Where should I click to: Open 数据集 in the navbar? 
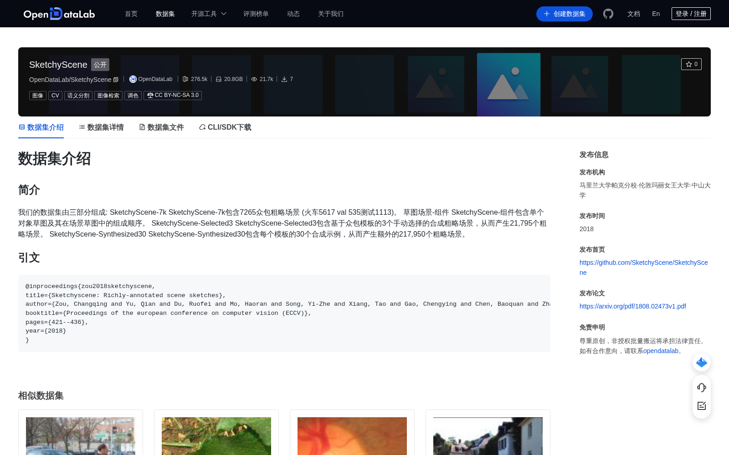tap(165, 14)
